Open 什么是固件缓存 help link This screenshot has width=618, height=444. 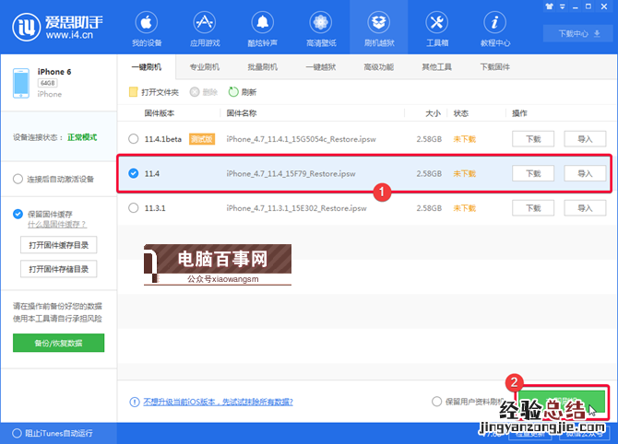[57, 225]
